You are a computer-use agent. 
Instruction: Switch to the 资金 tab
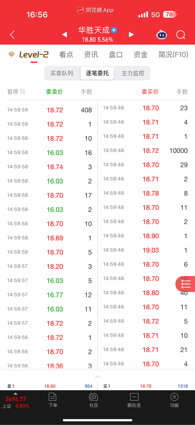140,54
